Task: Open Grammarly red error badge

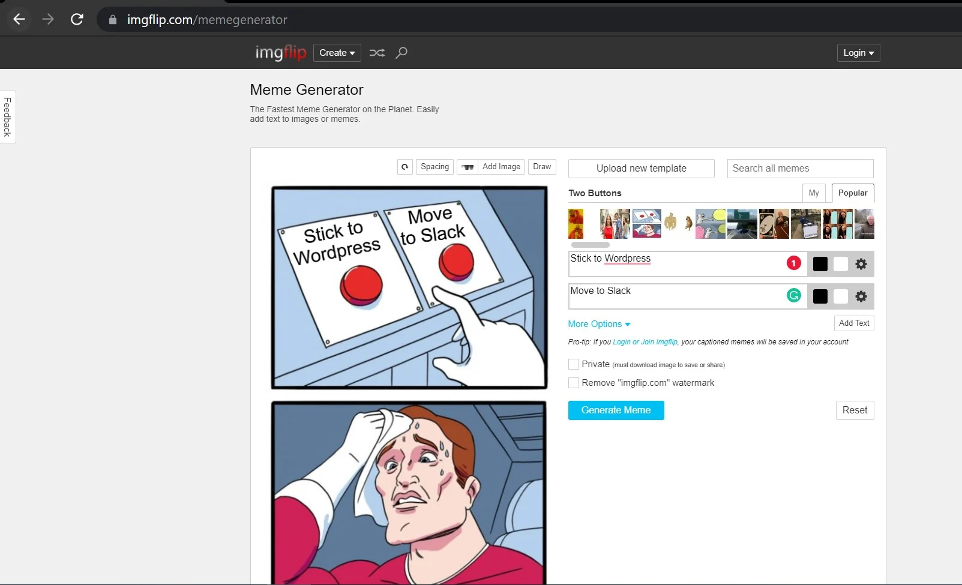Action: click(x=793, y=263)
